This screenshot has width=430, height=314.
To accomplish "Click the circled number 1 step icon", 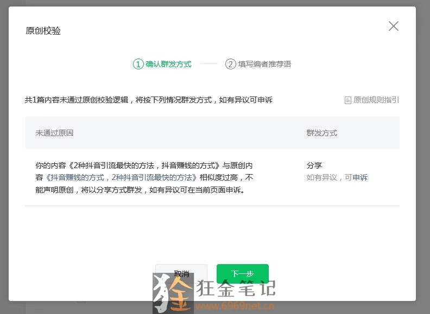I will click(x=138, y=64).
